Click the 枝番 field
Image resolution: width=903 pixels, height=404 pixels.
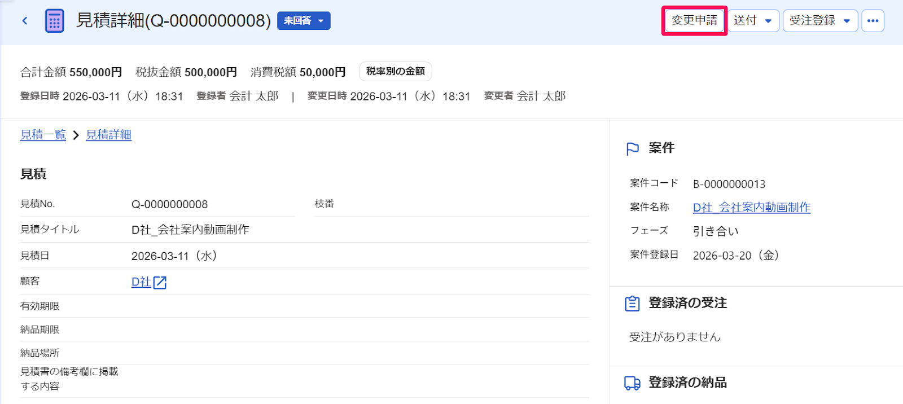pos(451,204)
